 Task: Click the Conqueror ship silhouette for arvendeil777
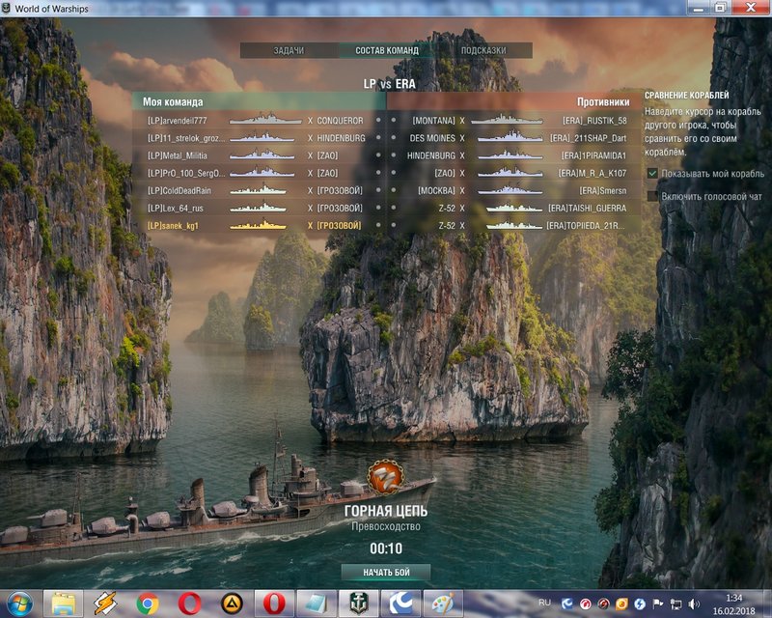[265, 120]
